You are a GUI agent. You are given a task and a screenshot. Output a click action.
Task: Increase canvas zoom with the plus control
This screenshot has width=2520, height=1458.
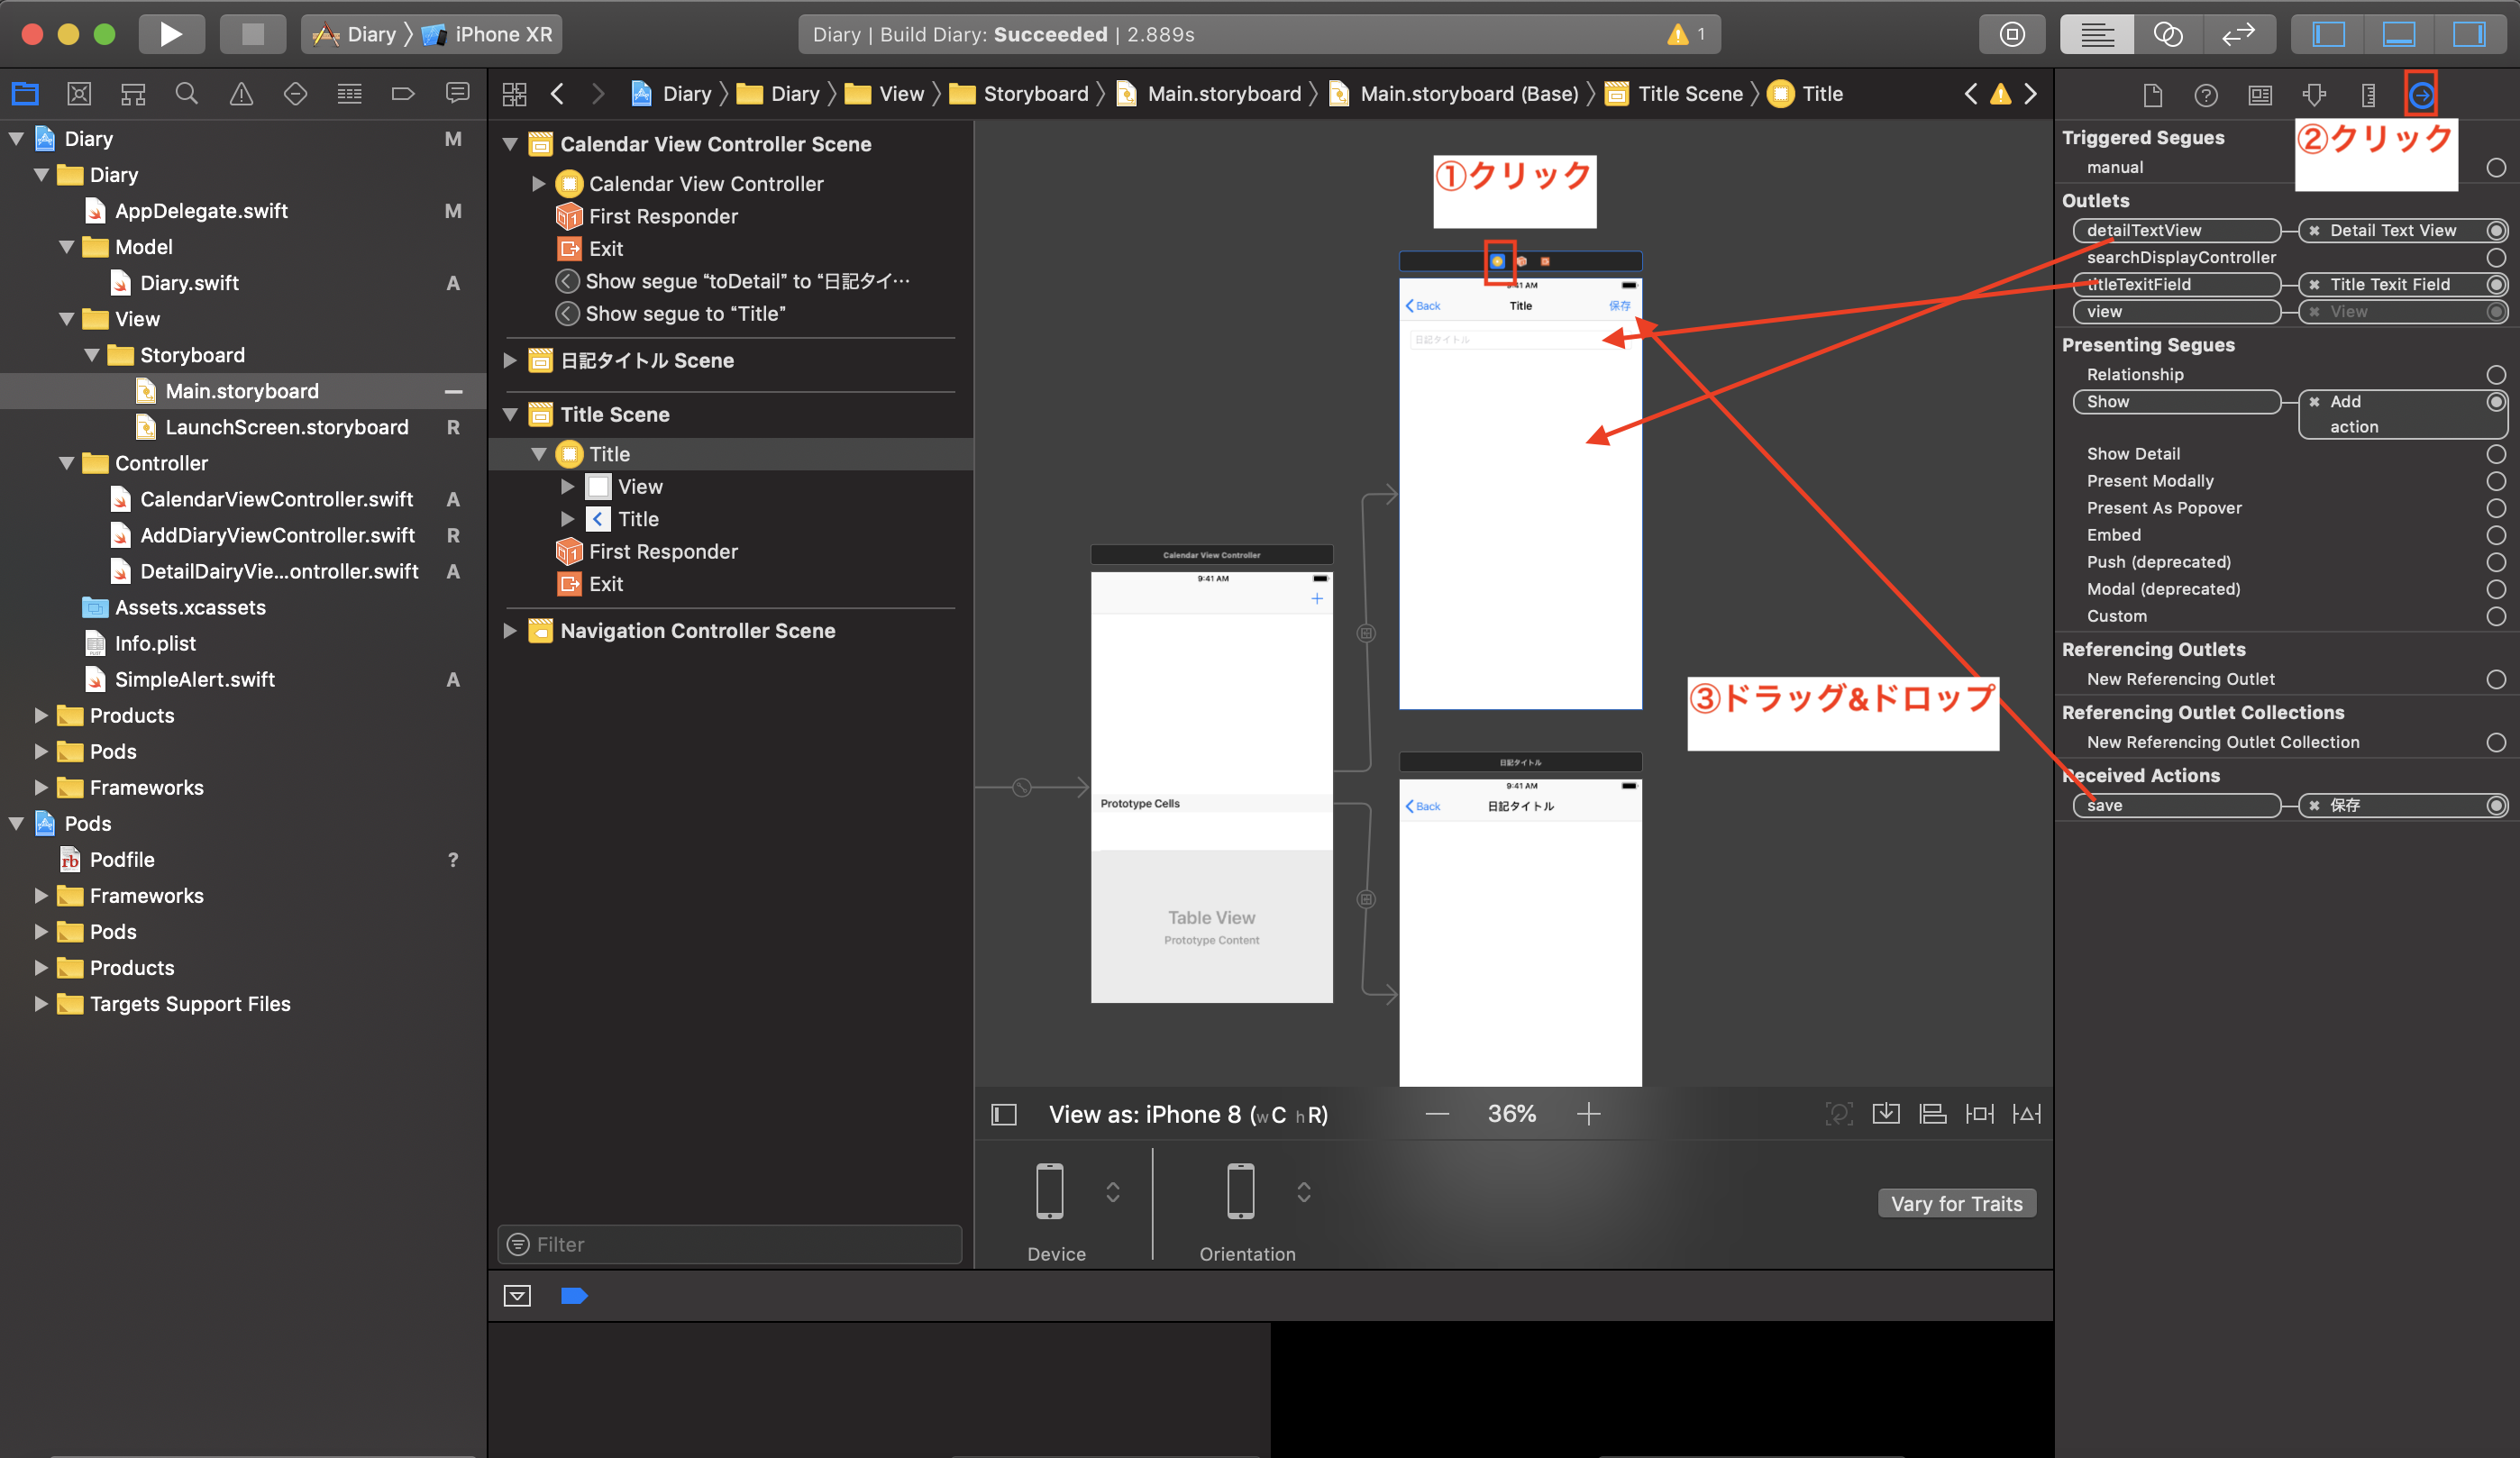tap(1589, 1114)
